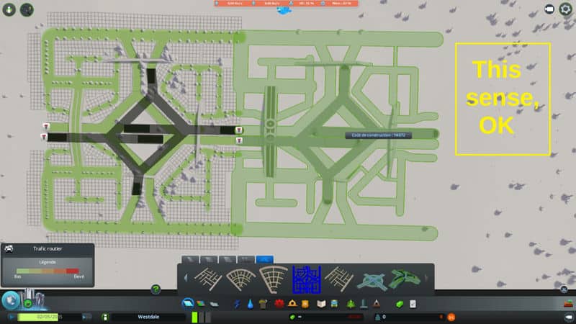Click the blue Chirper bird icon

[287, 11]
